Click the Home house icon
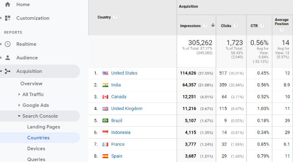The width and height of the screenshot is (293, 162). pos(8,4)
